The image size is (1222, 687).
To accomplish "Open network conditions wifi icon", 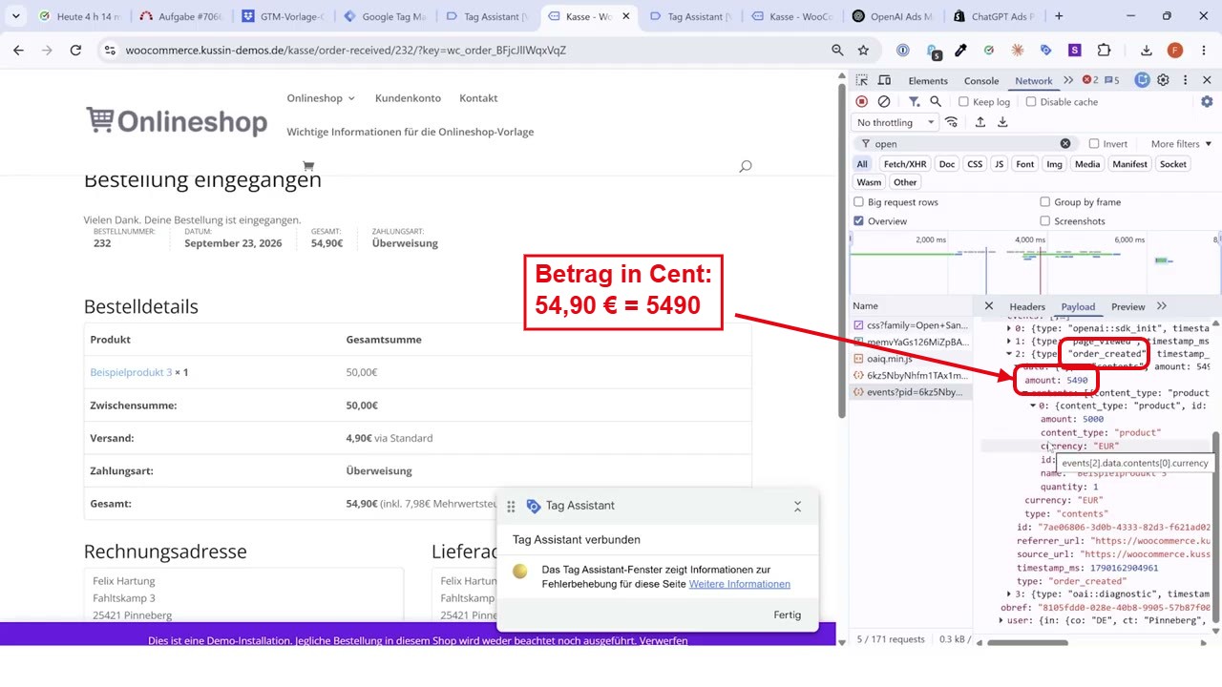I will [951, 122].
